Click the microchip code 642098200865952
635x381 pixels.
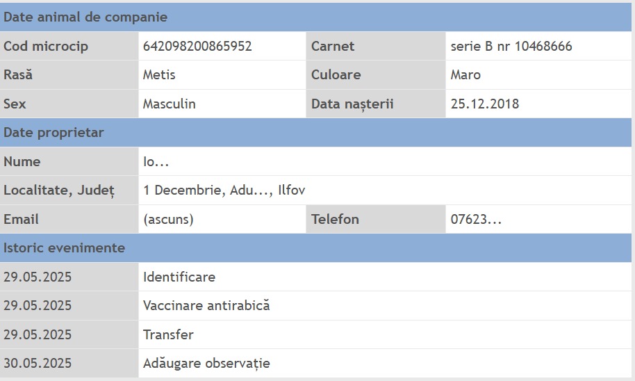197,47
